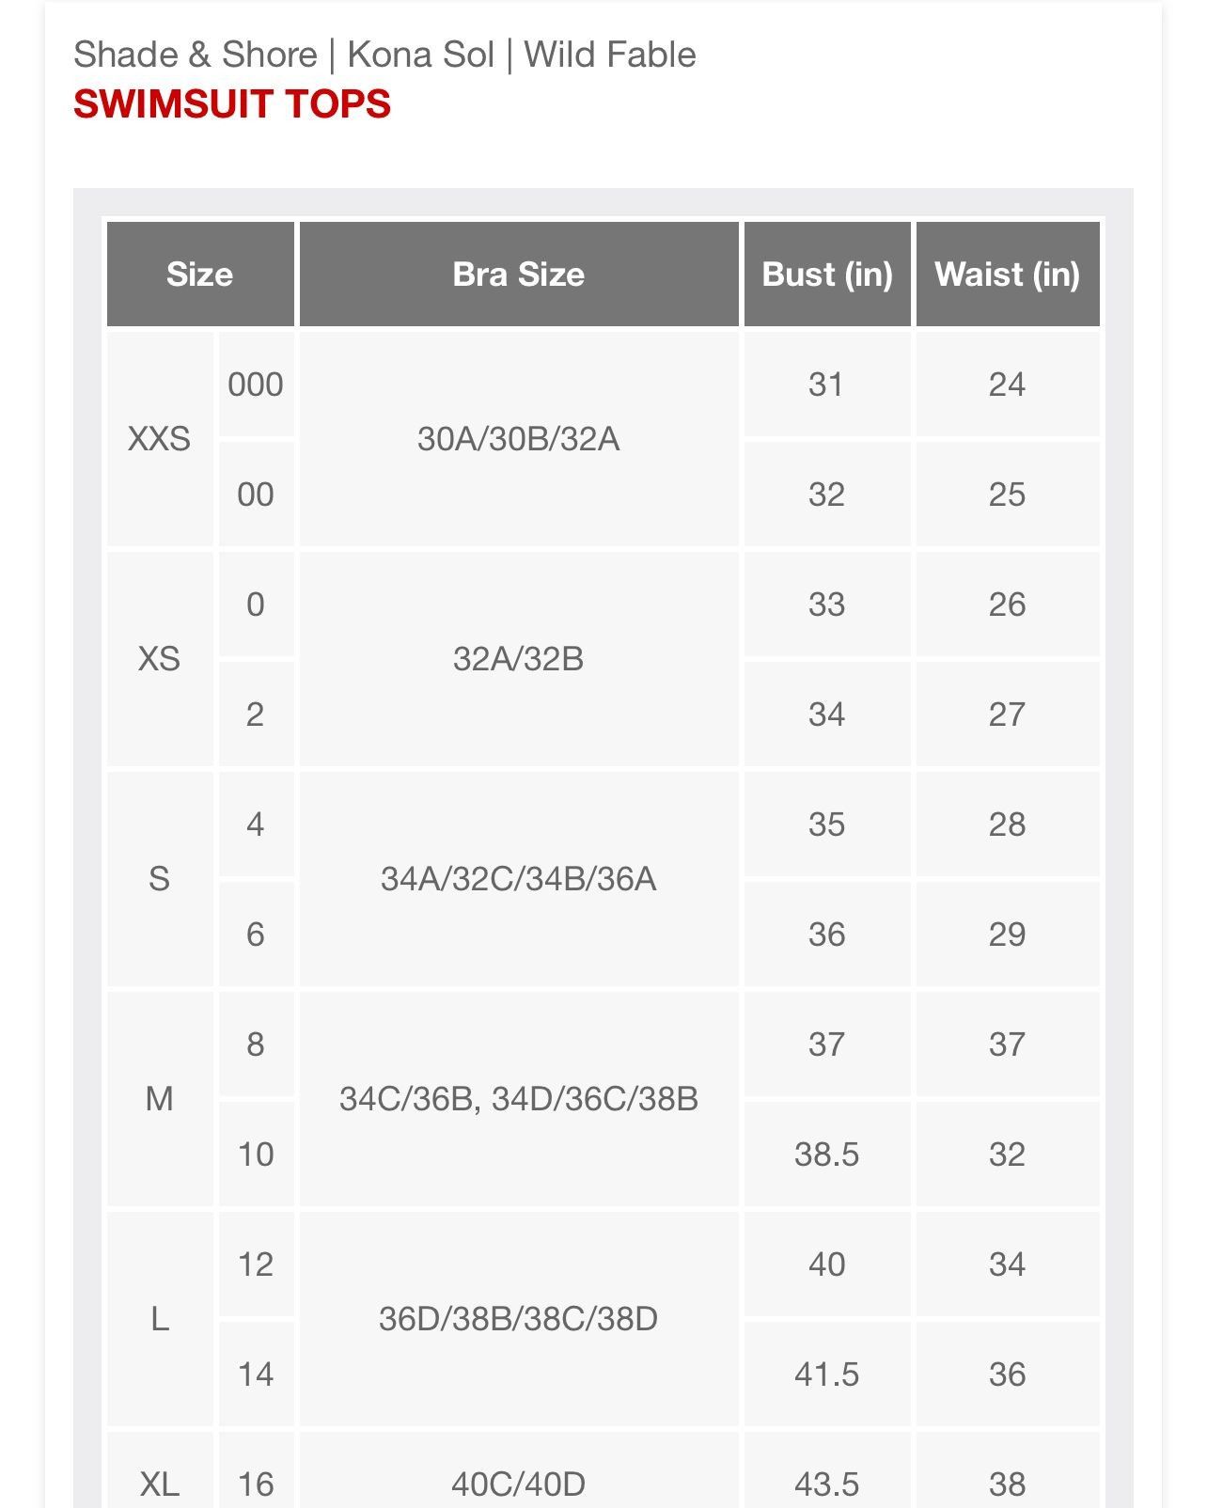Select the 34A/32C/34B/36A bra size cell
The width and height of the screenshot is (1207, 1508).
[x=519, y=879]
